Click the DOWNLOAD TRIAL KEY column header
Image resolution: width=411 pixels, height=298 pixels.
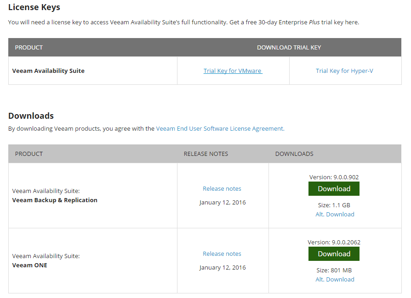pos(289,48)
